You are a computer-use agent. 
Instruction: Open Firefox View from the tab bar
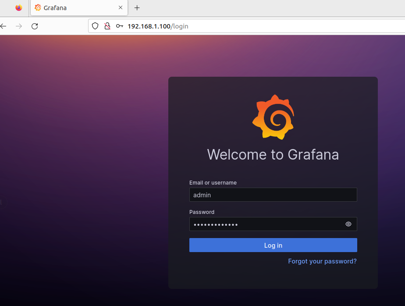[x=18, y=8]
